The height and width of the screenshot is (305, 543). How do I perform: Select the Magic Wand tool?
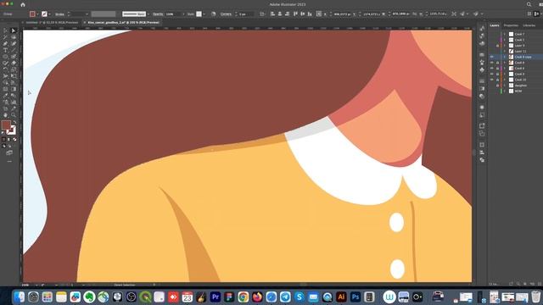[x=5, y=37]
